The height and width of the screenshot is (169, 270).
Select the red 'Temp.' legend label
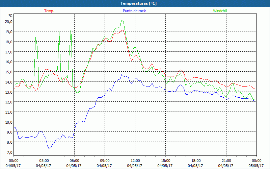coord(49,11)
